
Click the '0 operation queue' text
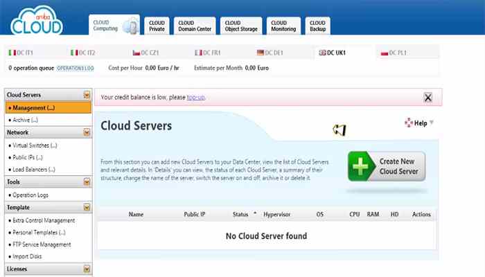pos(31,68)
